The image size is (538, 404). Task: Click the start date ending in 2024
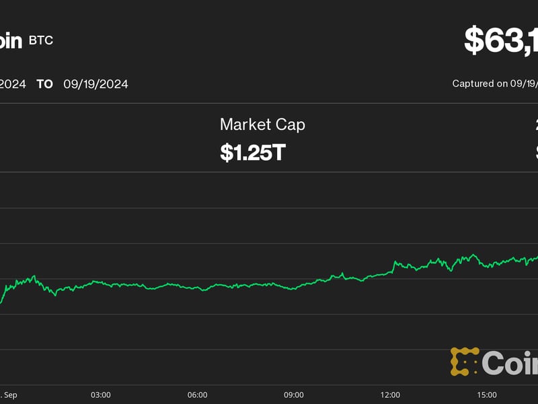(x=13, y=84)
